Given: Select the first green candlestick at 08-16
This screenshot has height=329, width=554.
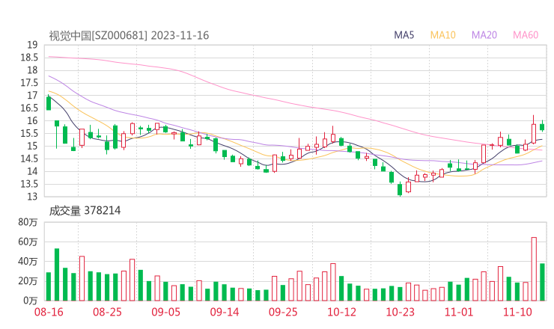Looking at the screenshot, I should pos(49,102).
